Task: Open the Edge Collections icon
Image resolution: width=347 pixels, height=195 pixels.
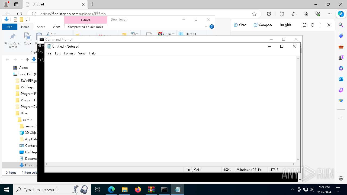Action: (x=306, y=14)
